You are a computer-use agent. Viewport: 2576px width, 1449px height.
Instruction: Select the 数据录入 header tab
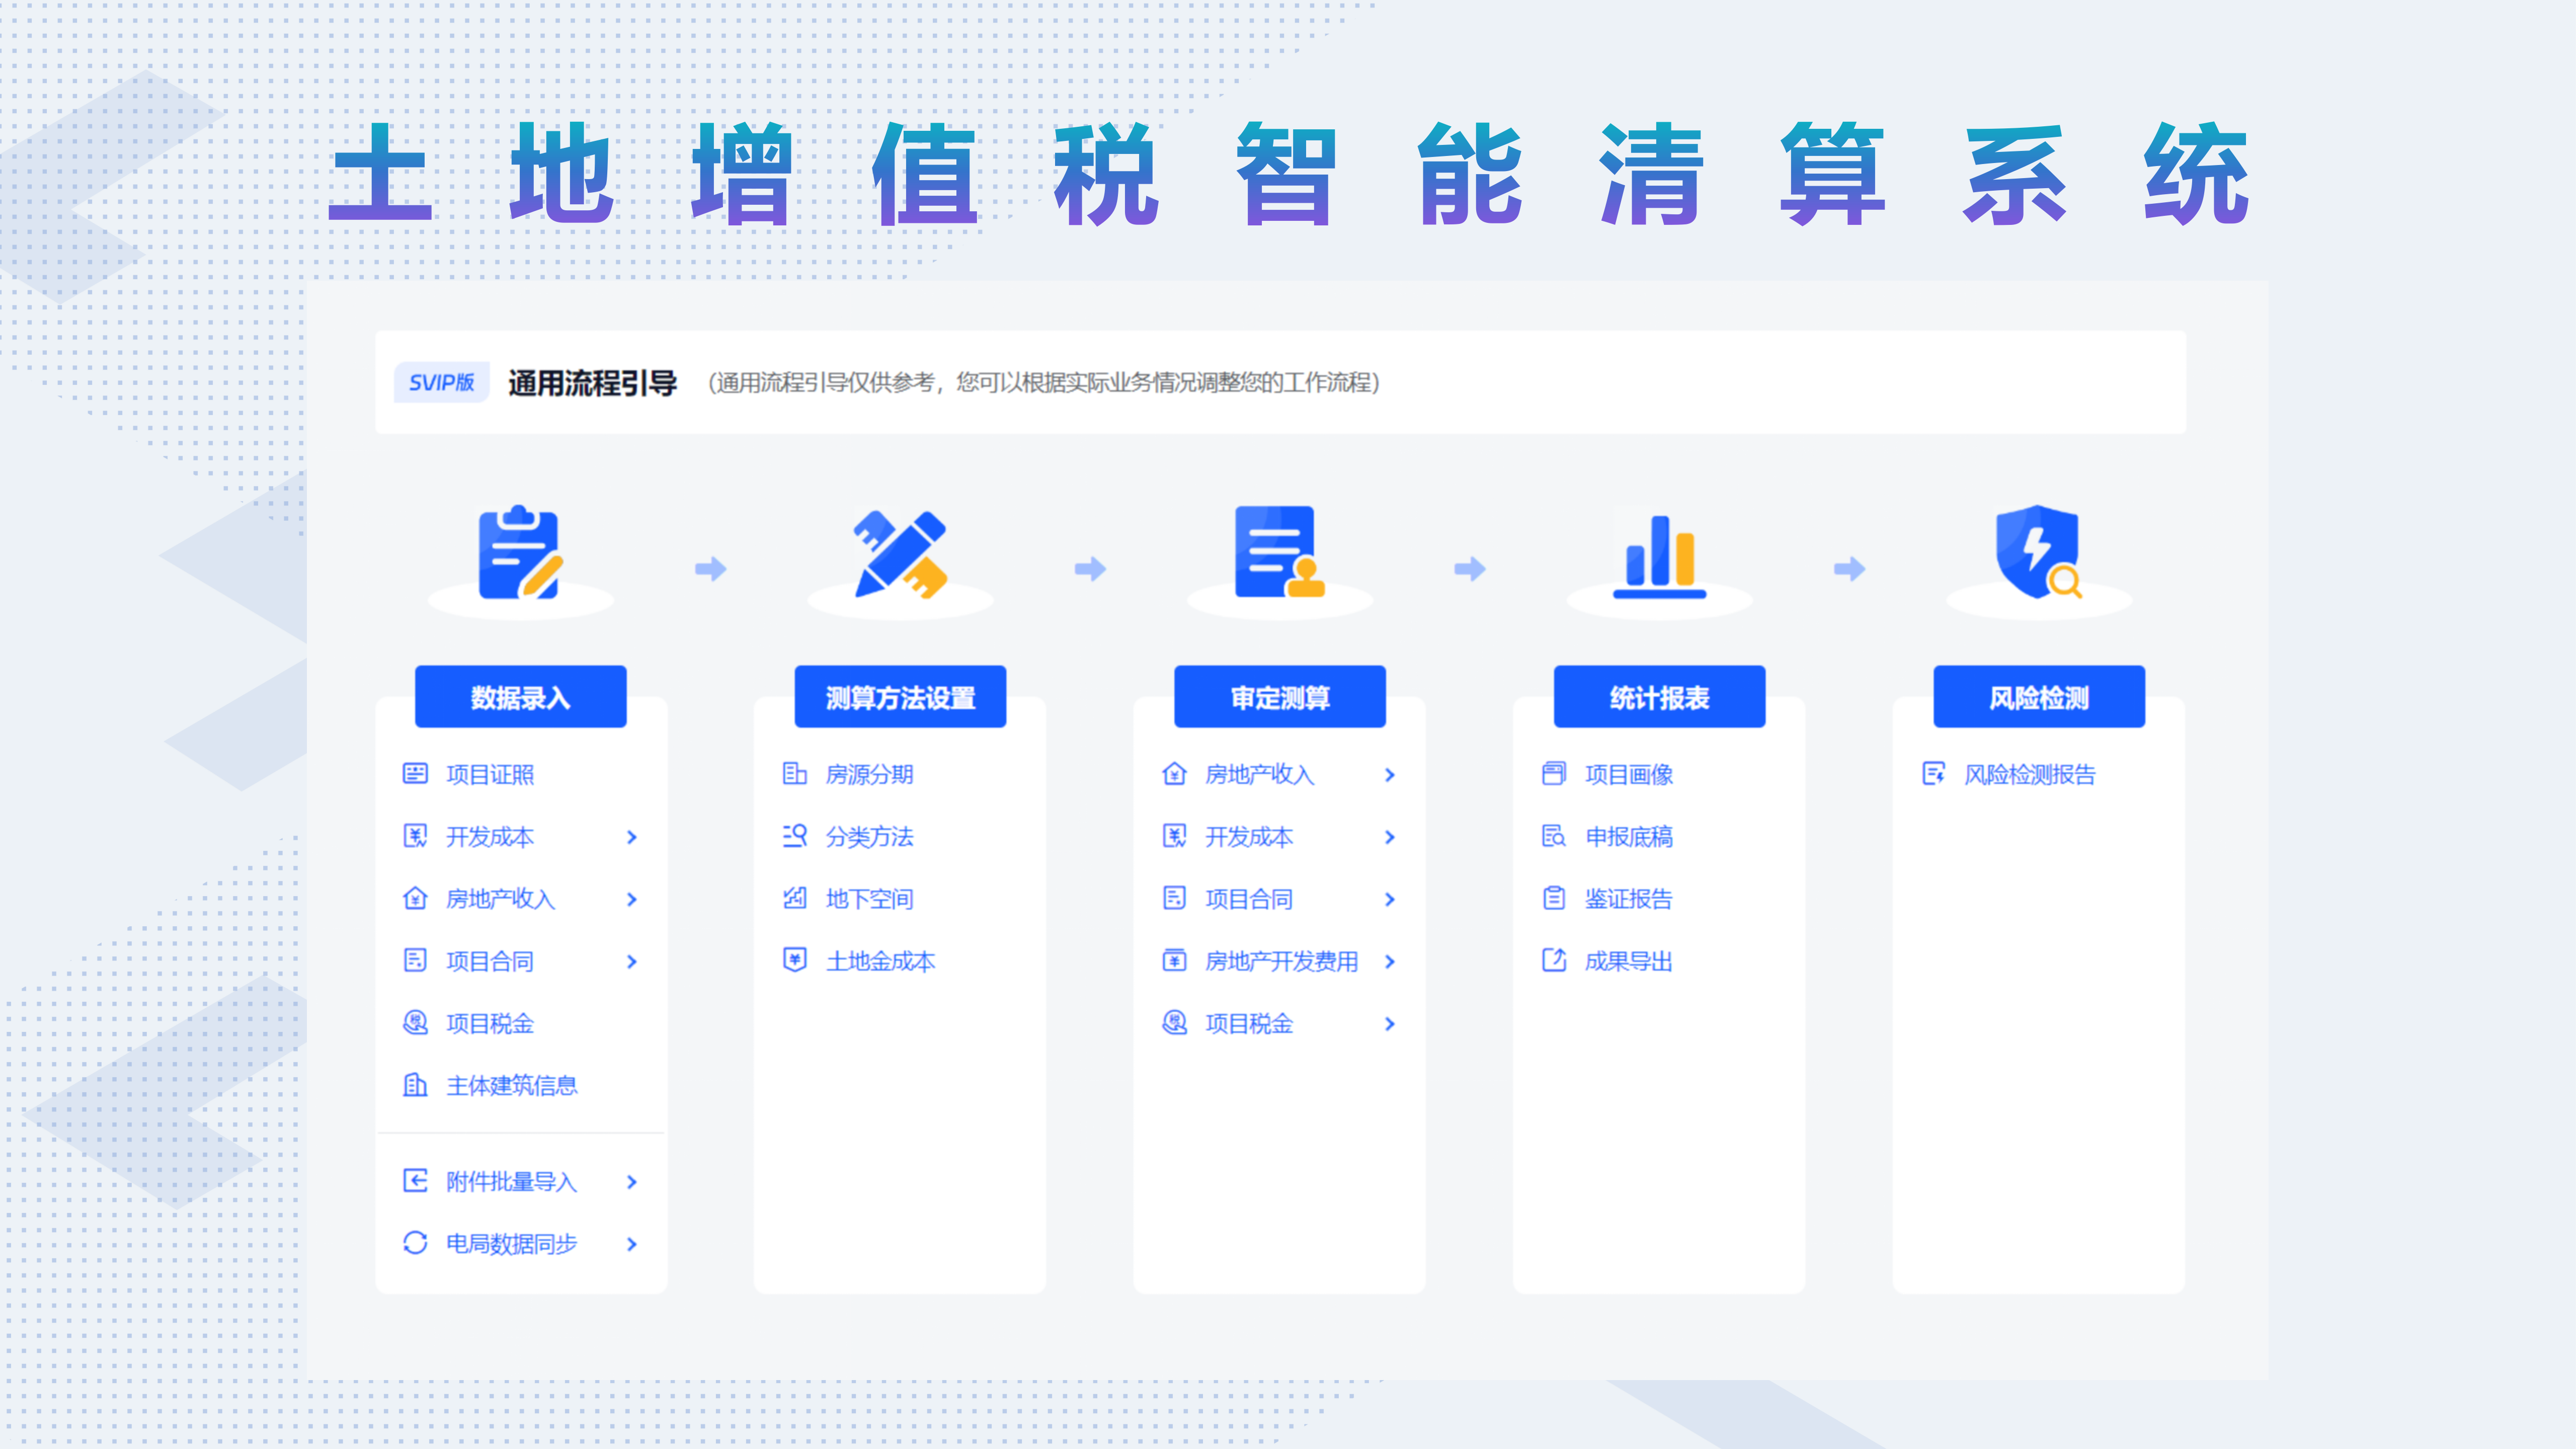click(520, 697)
